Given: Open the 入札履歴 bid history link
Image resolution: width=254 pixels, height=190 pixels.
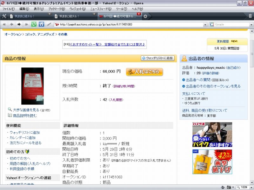Looking at the screenshot, I should [116, 100].
